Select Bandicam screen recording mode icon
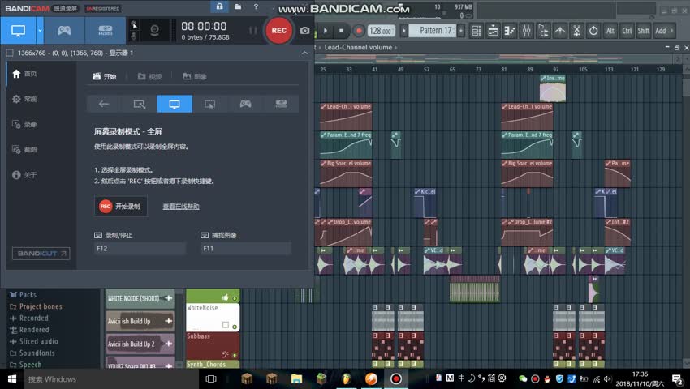690x389 pixels. coord(18,30)
